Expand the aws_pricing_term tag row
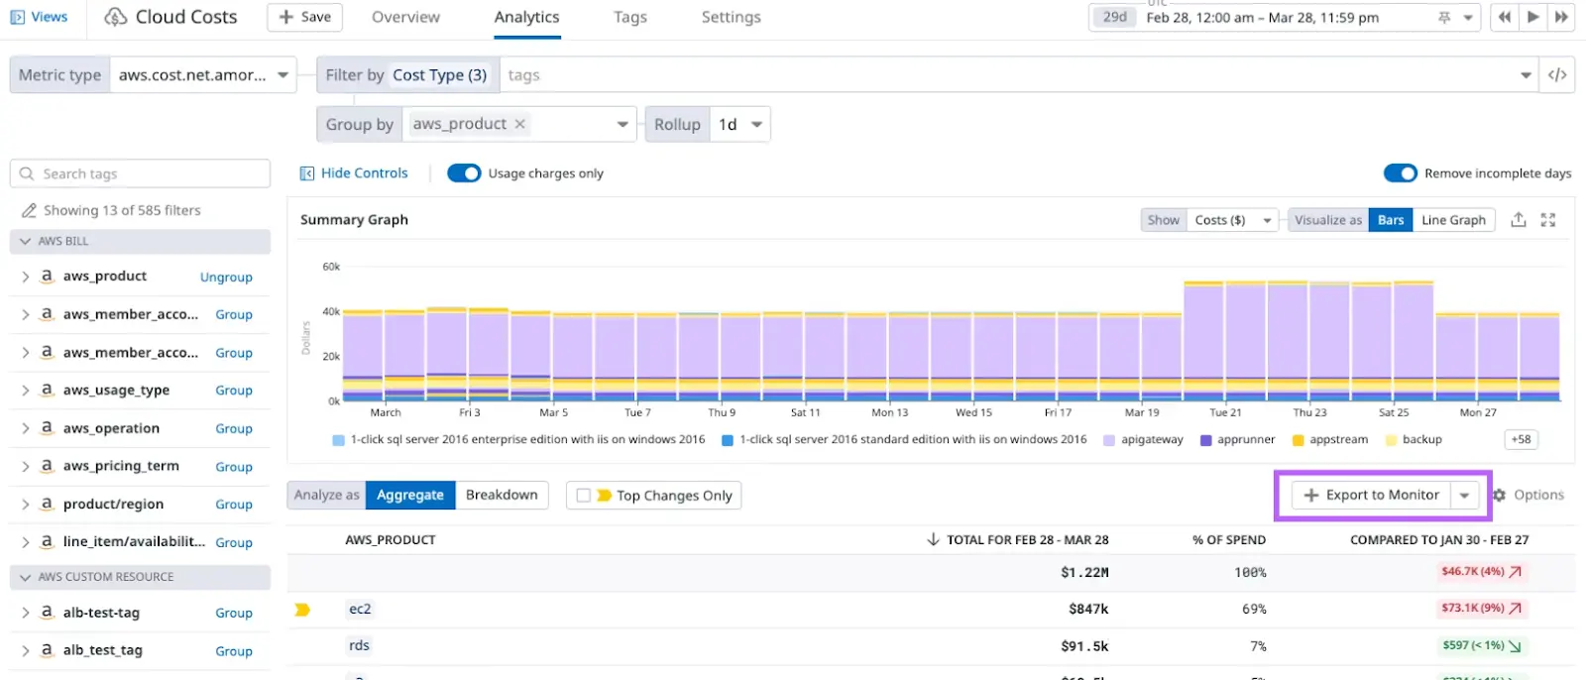This screenshot has width=1586, height=680. [x=25, y=466]
